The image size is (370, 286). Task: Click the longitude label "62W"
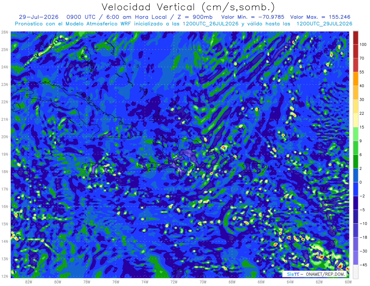(x=319, y=282)
